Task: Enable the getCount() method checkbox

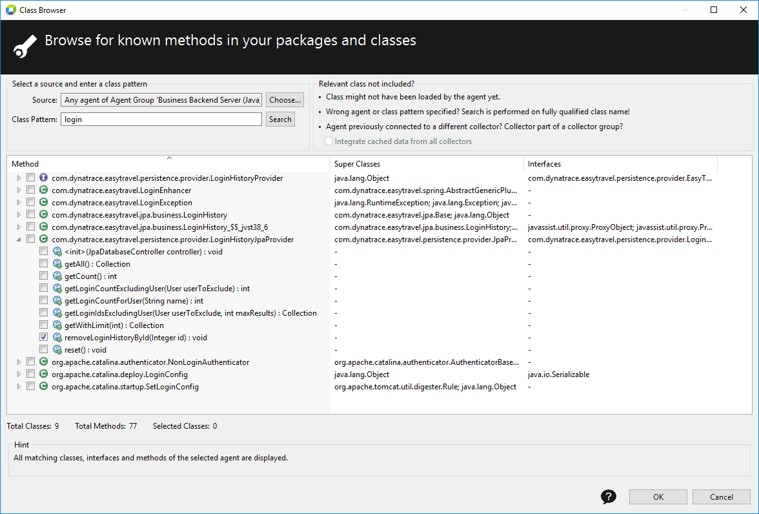Action: 44,276
